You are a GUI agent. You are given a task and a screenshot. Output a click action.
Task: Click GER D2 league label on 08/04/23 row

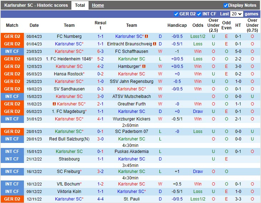12,36
